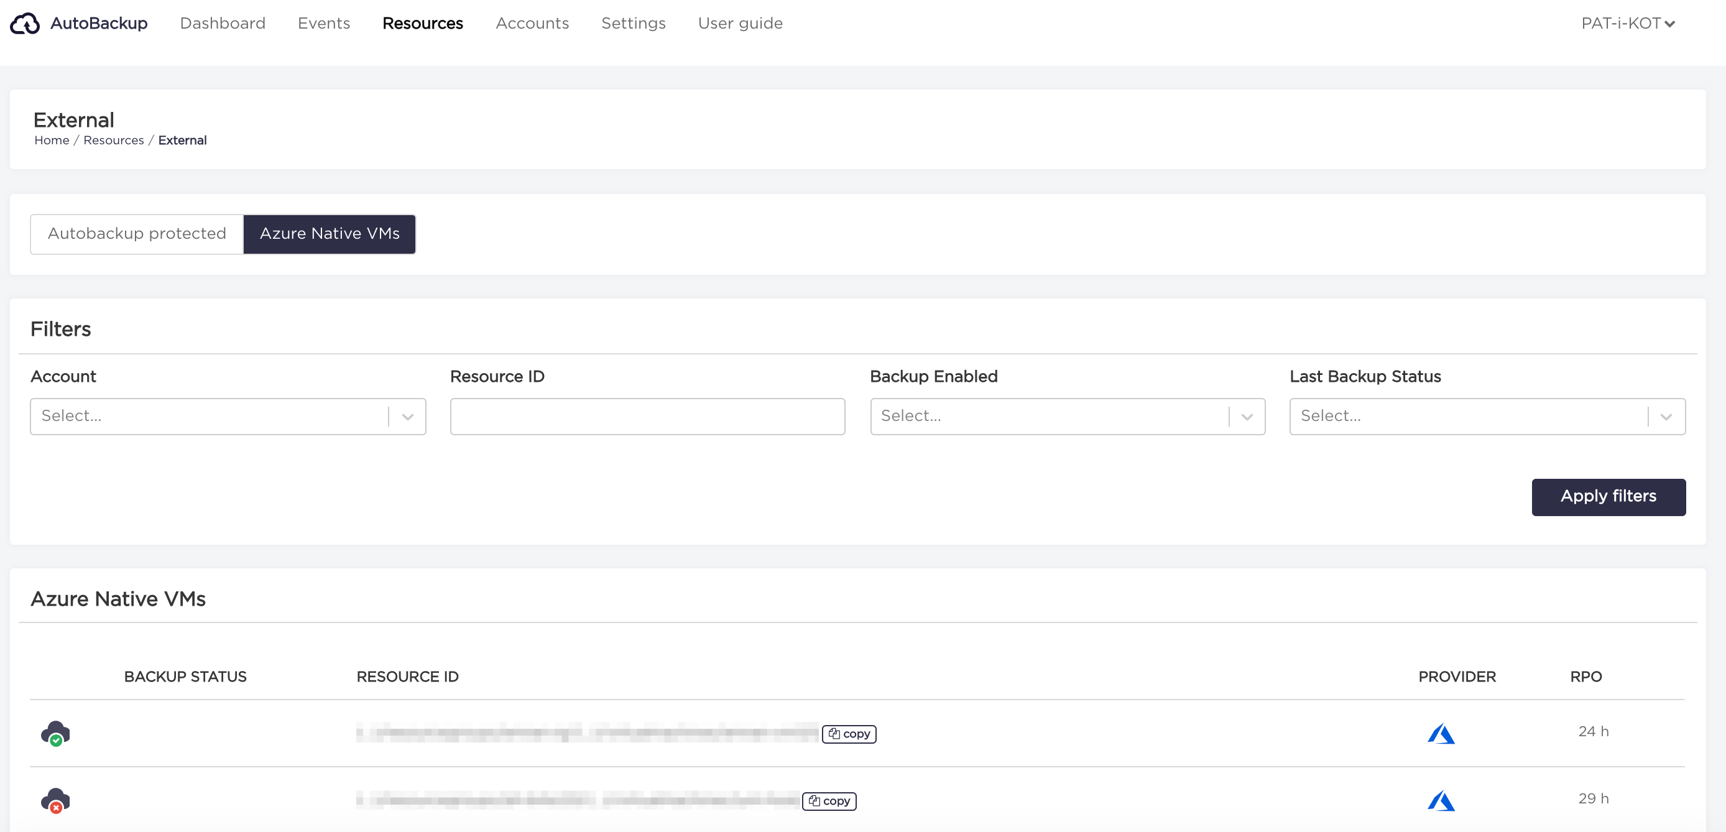Switch to the Autobackup protected tab
The image size is (1726, 832).
coord(136,234)
